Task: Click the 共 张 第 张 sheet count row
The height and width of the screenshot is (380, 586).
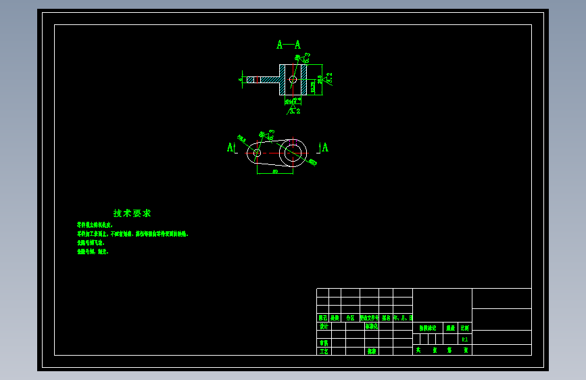Action: [442, 350]
